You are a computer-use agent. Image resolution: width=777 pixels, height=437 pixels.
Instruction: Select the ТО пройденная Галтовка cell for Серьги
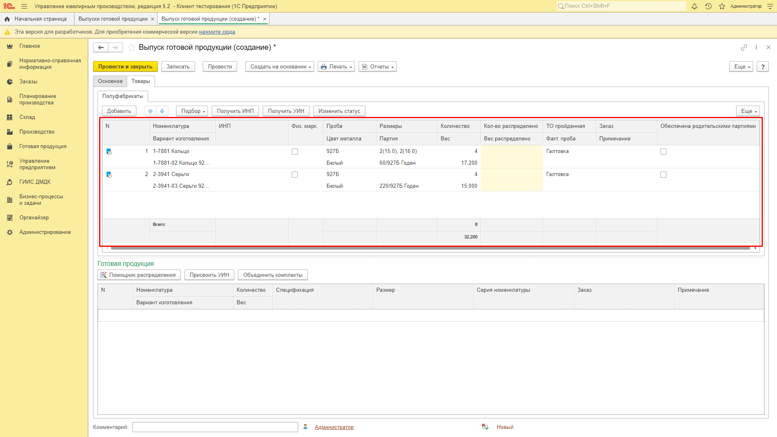(x=569, y=174)
